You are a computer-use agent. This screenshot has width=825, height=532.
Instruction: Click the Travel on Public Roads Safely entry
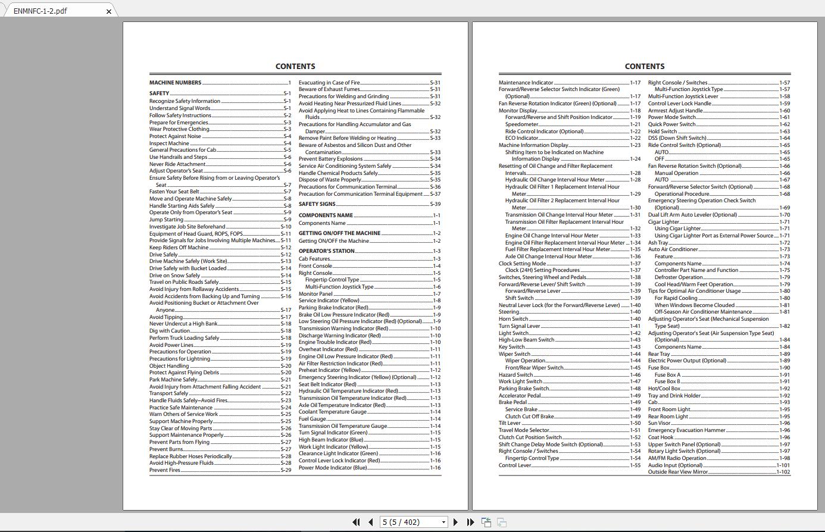tap(220, 282)
